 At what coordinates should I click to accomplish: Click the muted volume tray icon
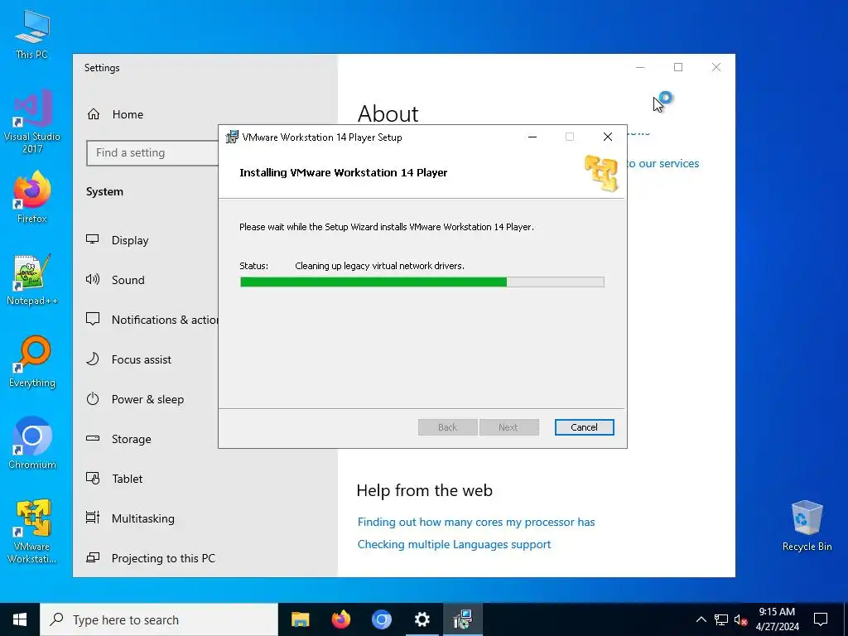741,619
